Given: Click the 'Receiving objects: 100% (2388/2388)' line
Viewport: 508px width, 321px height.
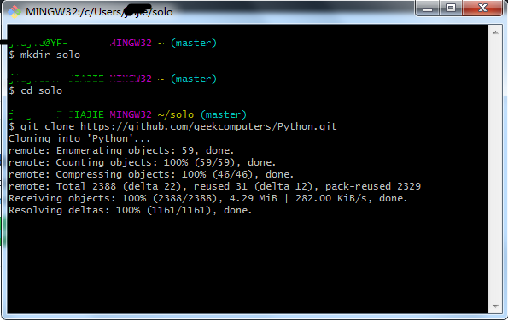Looking at the screenshot, I should point(207,198).
